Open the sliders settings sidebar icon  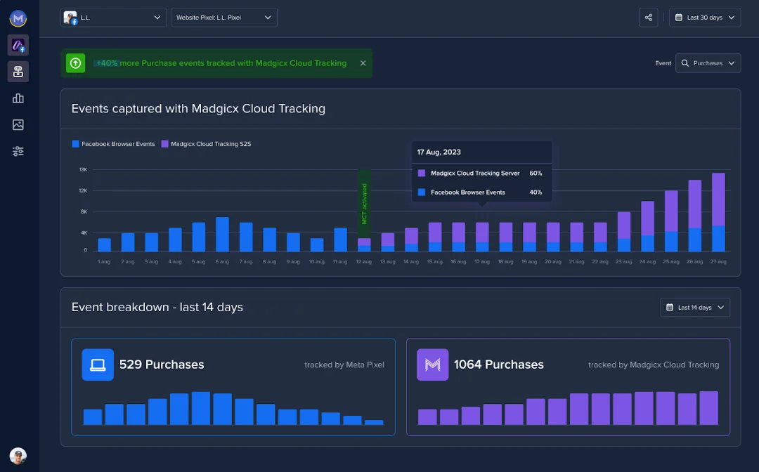18,152
